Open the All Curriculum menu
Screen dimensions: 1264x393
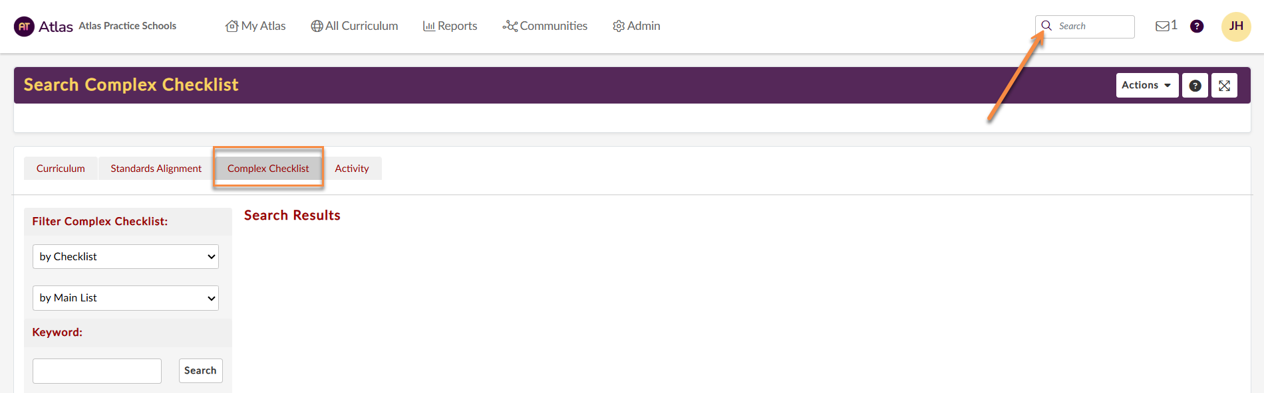354,26
